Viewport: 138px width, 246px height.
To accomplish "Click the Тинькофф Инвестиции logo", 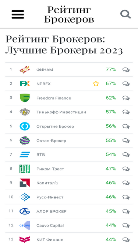I will click(x=25, y=112).
